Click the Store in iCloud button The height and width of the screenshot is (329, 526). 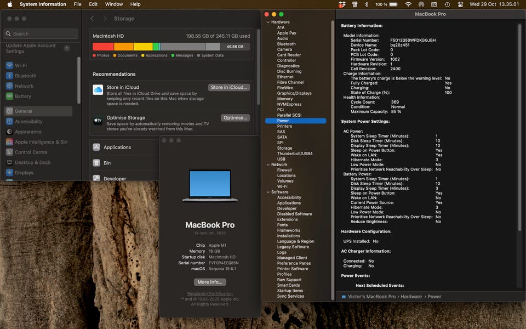[229, 87]
